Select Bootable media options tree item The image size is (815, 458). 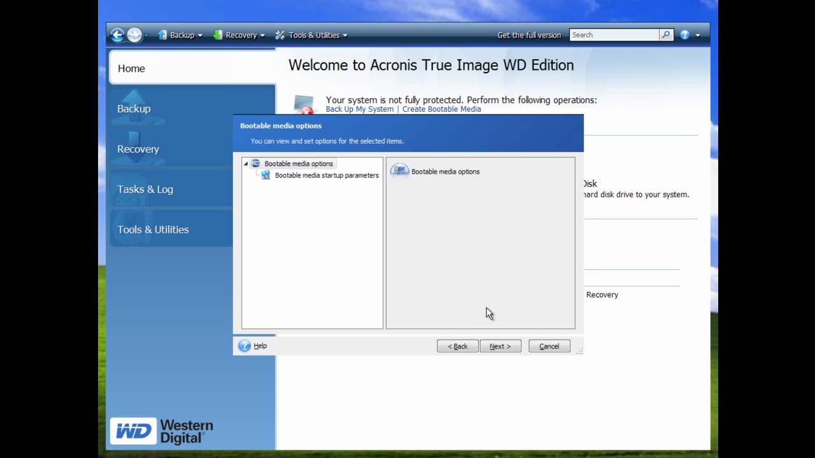point(299,163)
